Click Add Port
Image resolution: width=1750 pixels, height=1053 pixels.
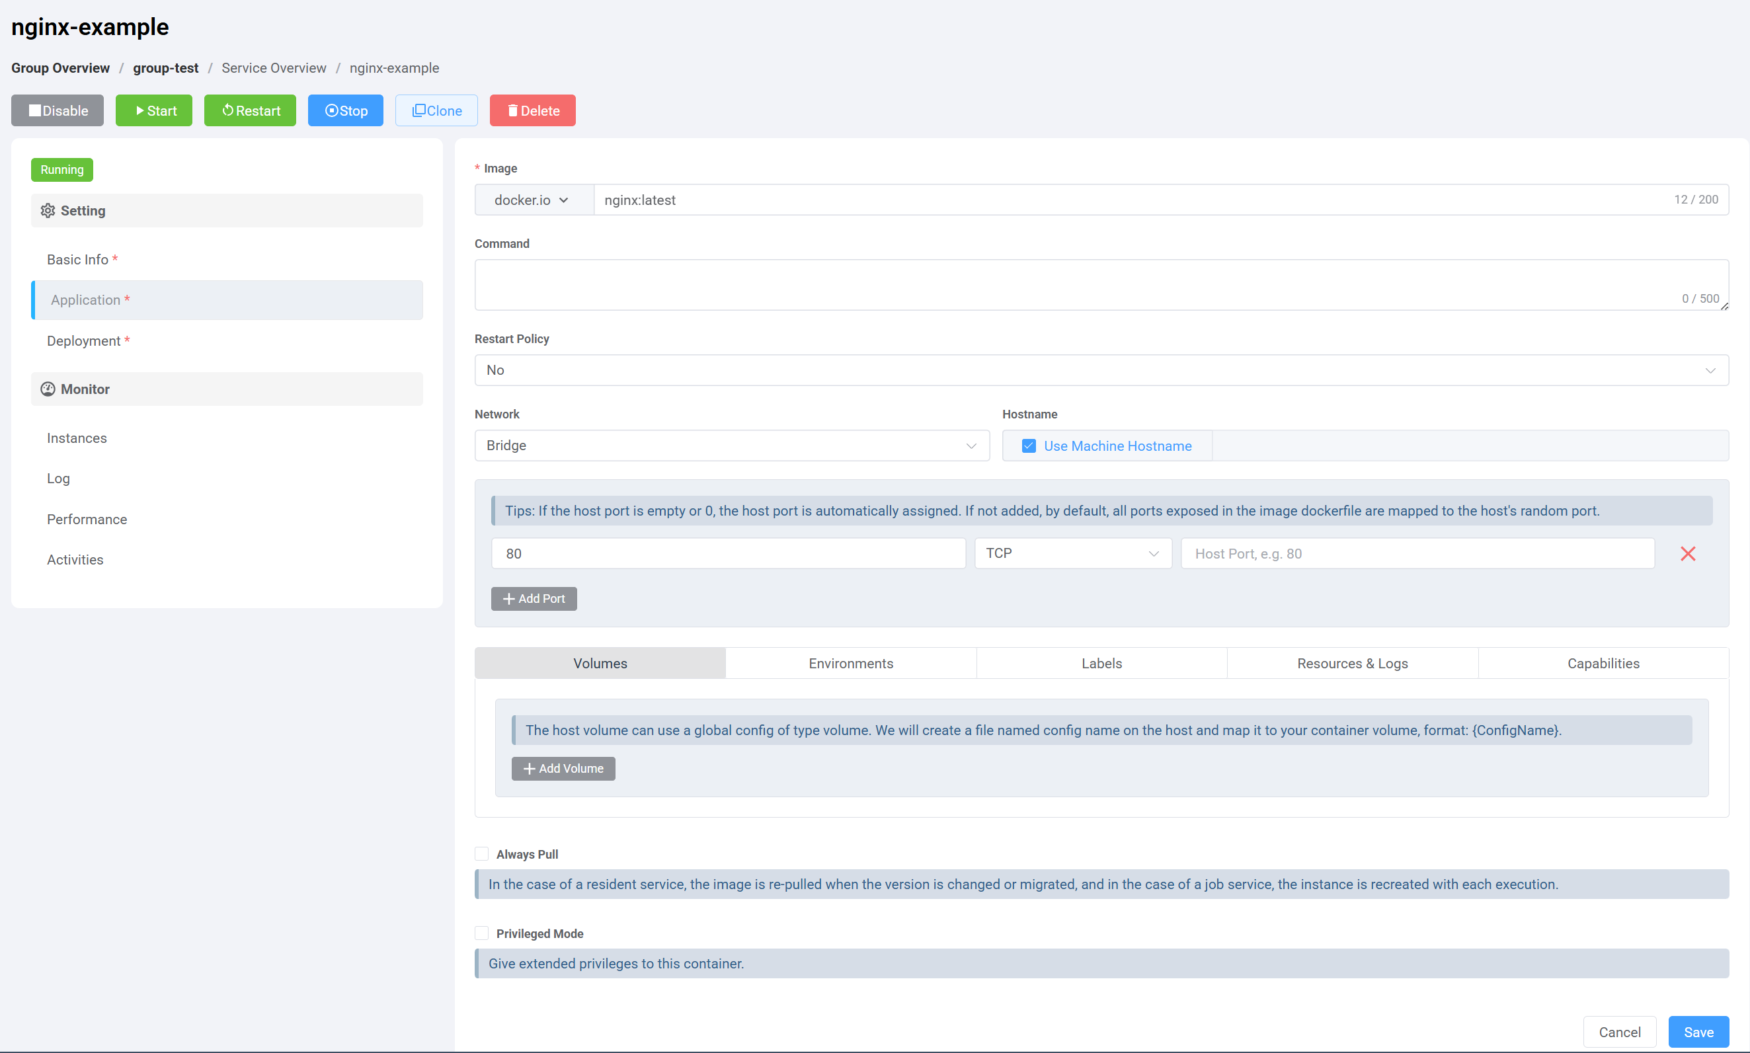(534, 599)
